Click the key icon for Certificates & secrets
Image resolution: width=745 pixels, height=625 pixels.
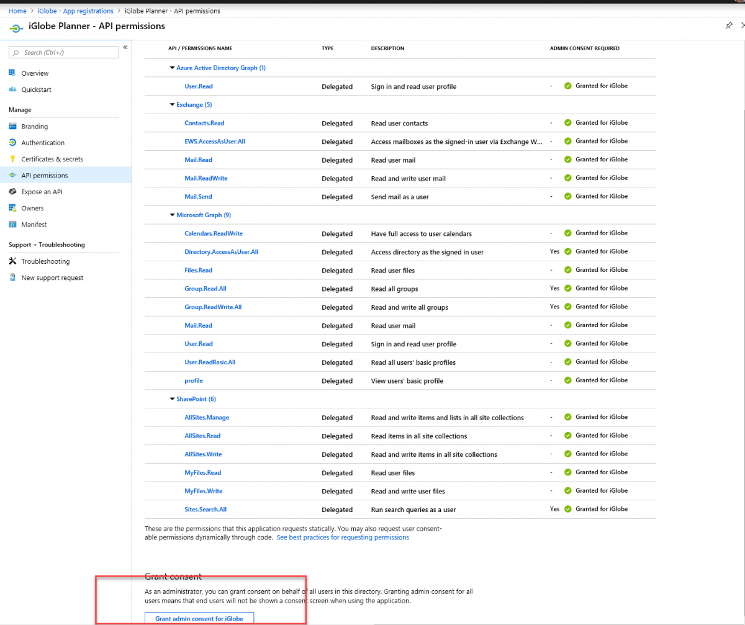coord(12,159)
